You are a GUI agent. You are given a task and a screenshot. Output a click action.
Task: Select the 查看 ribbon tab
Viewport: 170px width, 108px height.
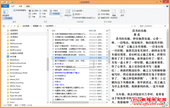28,6
